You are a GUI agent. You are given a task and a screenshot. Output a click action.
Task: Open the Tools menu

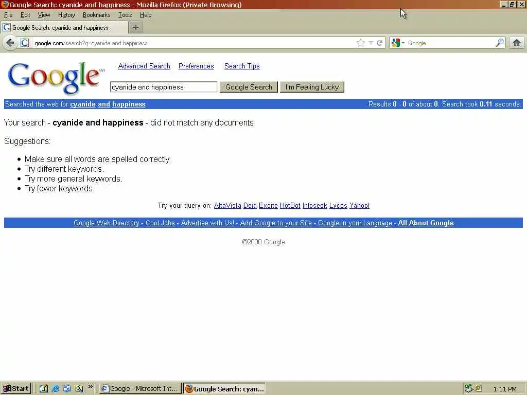click(x=125, y=15)
